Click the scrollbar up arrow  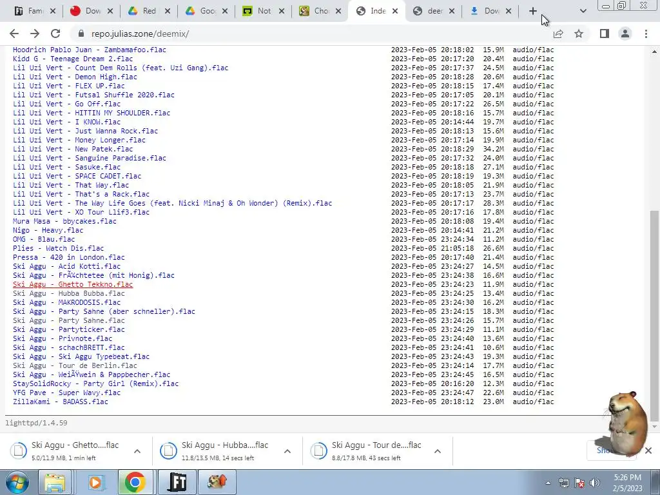654,52
